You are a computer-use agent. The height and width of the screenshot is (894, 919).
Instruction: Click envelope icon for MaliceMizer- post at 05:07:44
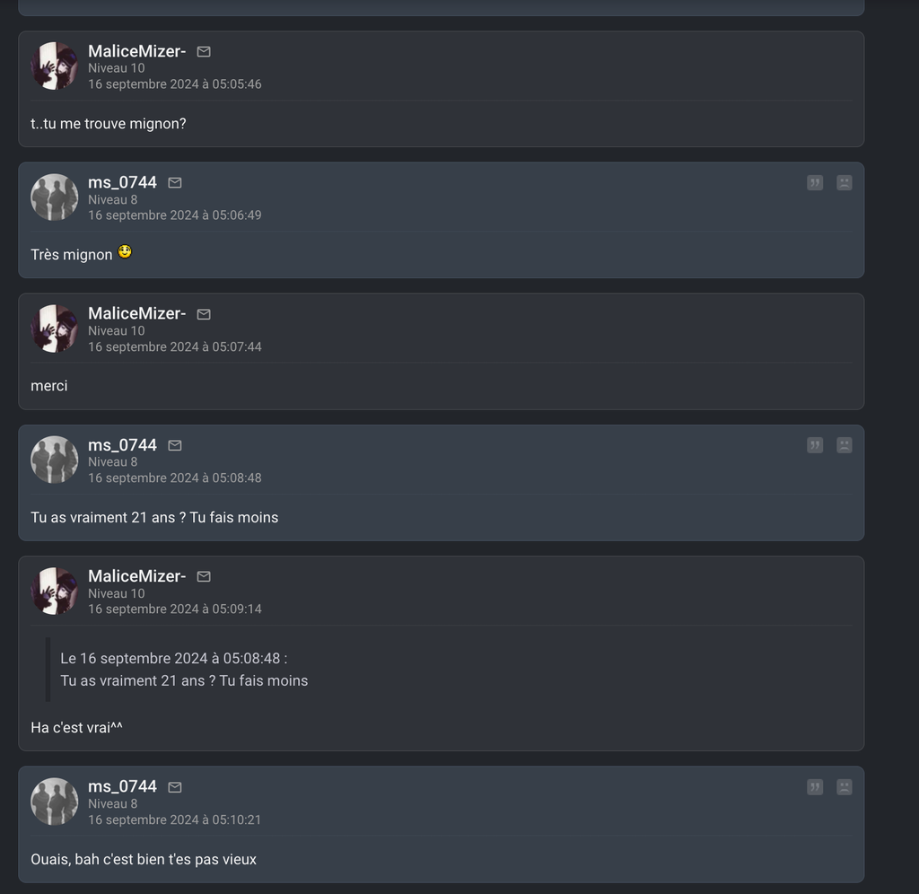click(204, 314)
